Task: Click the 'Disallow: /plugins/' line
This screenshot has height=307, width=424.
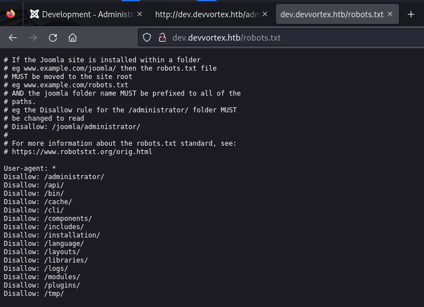Action: (x=42, y=285)
